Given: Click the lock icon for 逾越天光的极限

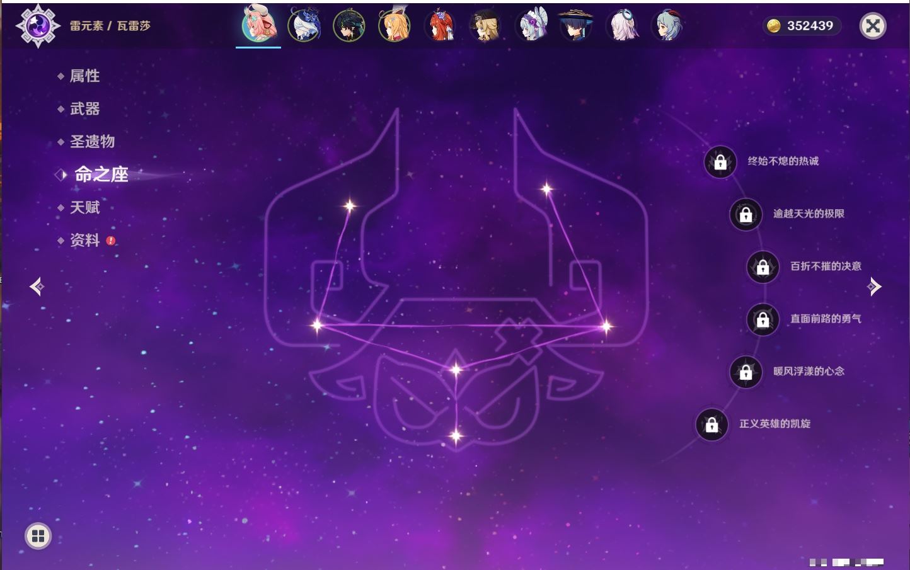Looking at the screenshot, I should click(x=746, y=215).
